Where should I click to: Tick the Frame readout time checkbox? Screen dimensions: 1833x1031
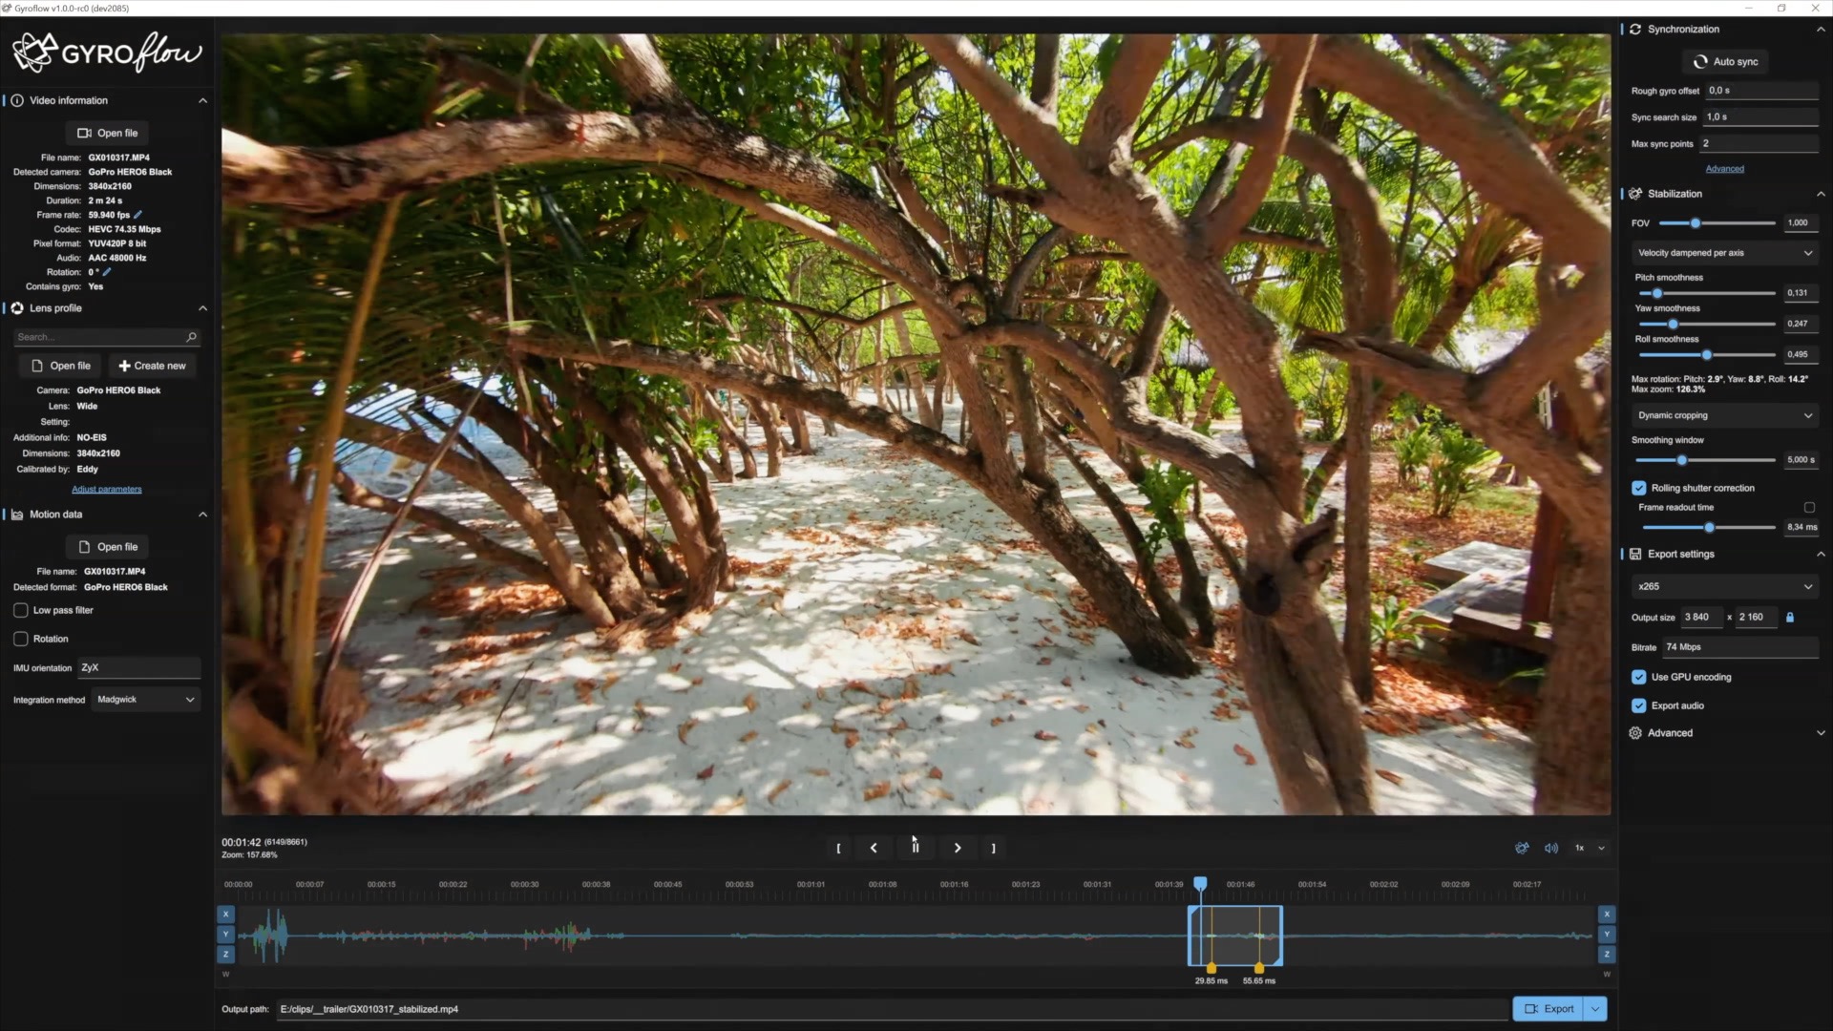[1809, 508]
